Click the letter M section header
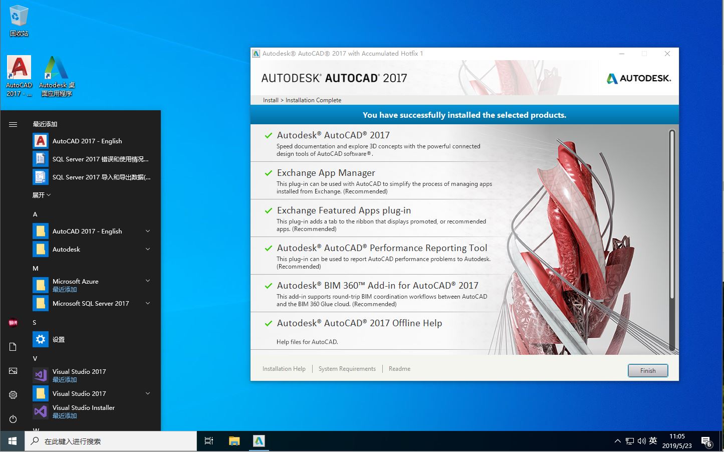The image size is (724, 452). [x=36, y=268]
